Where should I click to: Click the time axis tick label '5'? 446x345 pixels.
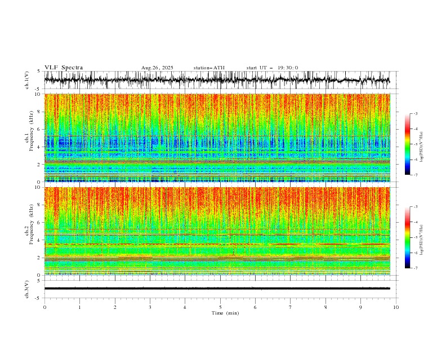220,307
